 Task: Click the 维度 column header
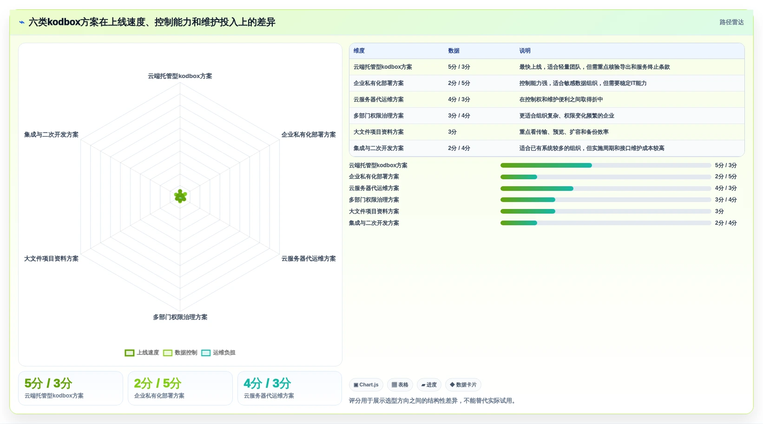pyautogui.click(x=359, y=51)
